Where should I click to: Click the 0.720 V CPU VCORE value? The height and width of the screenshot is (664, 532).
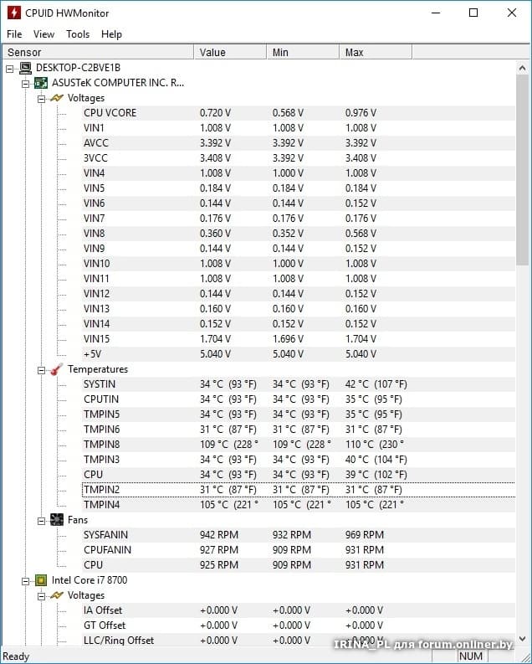215,113
